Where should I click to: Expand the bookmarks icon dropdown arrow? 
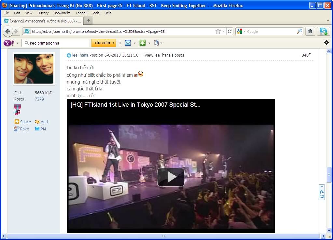pyautogui.click(x=161, y=43)
